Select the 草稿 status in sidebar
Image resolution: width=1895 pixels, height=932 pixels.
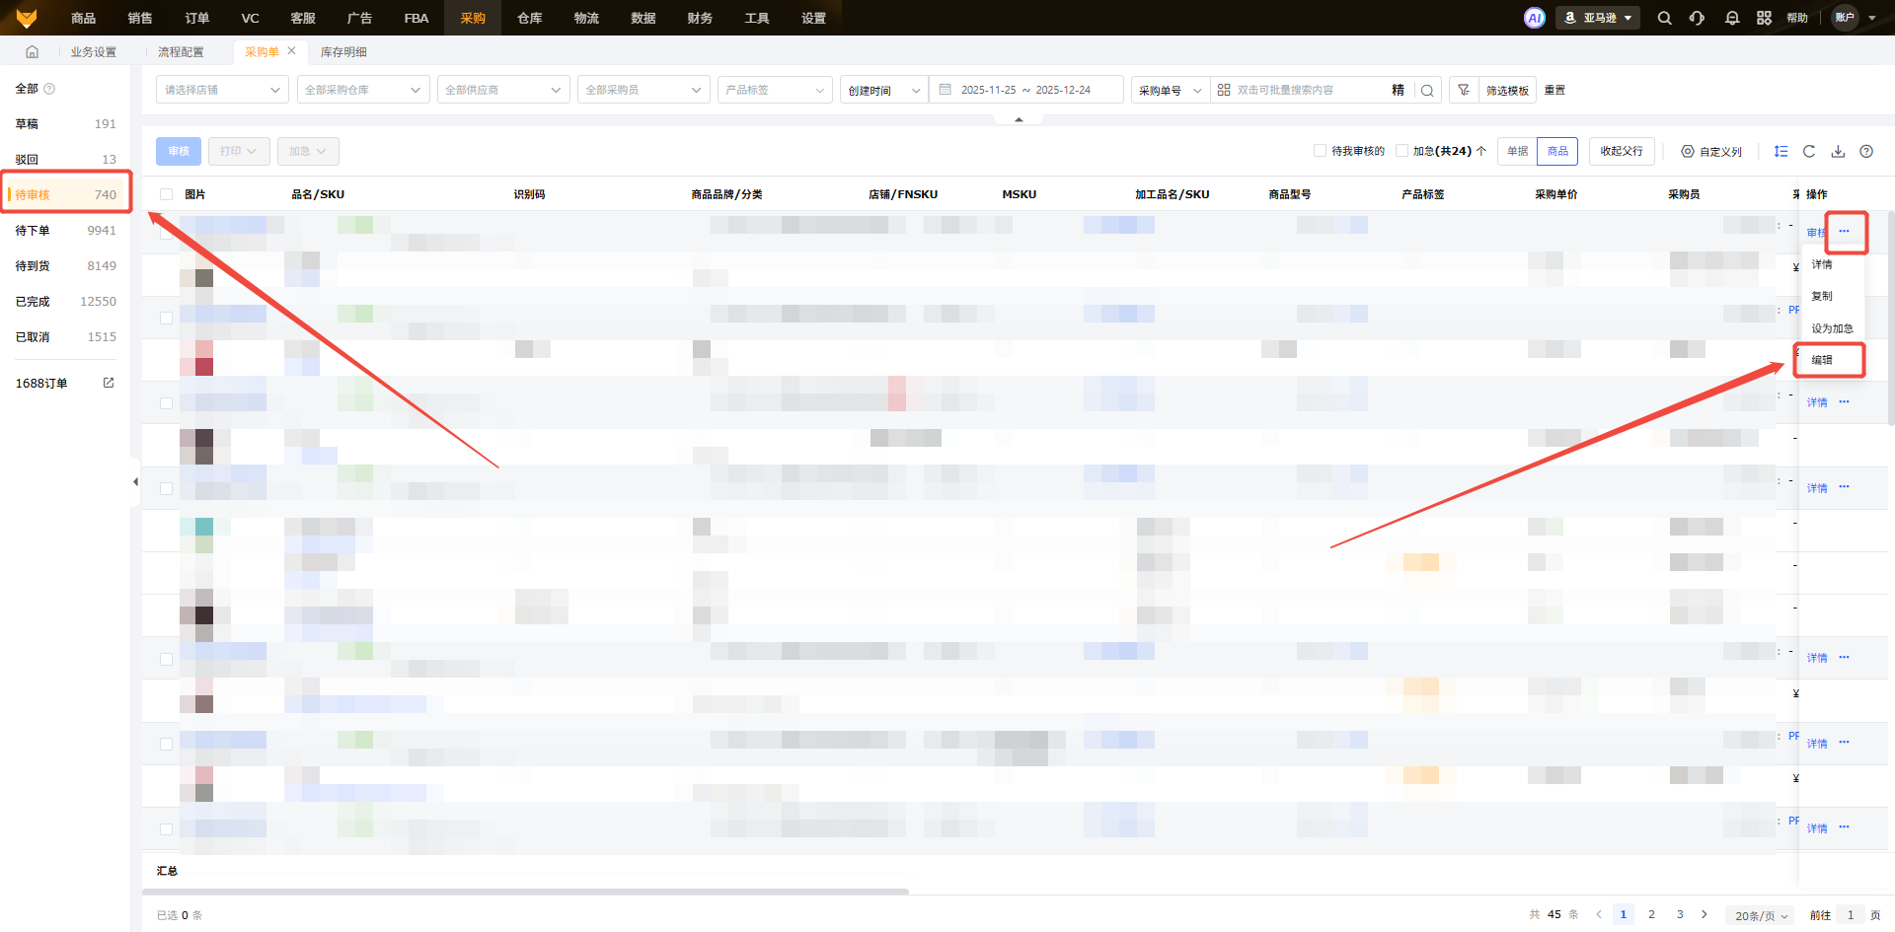pos(65,123)
